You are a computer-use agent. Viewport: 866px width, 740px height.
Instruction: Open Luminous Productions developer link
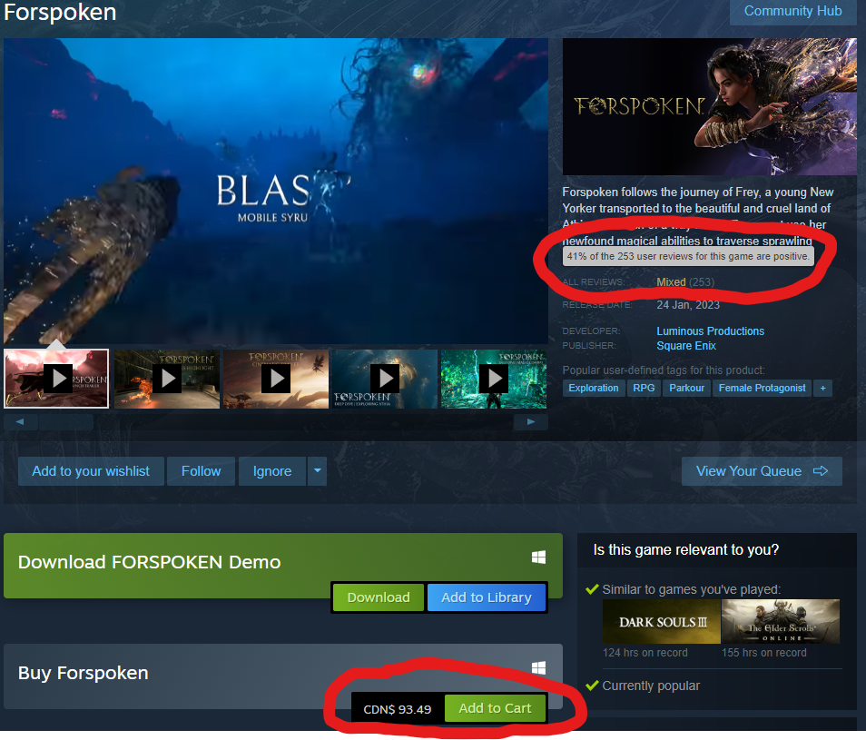click(710, 331)
